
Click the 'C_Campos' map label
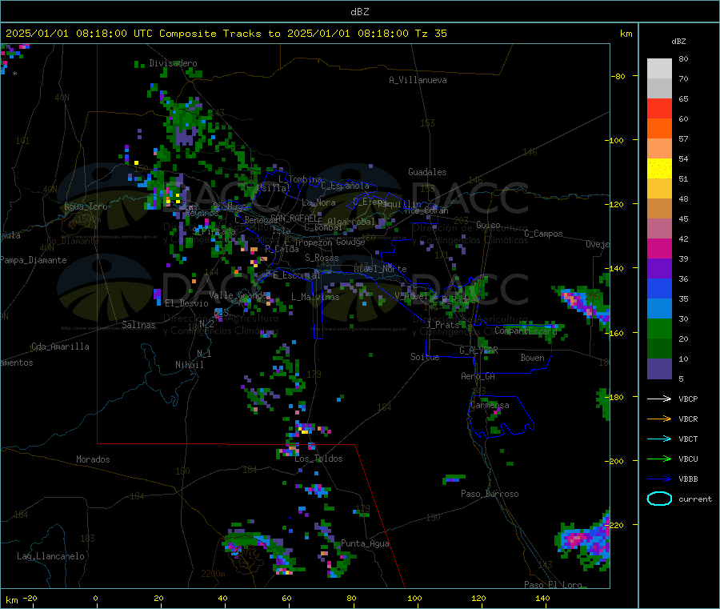543,234
